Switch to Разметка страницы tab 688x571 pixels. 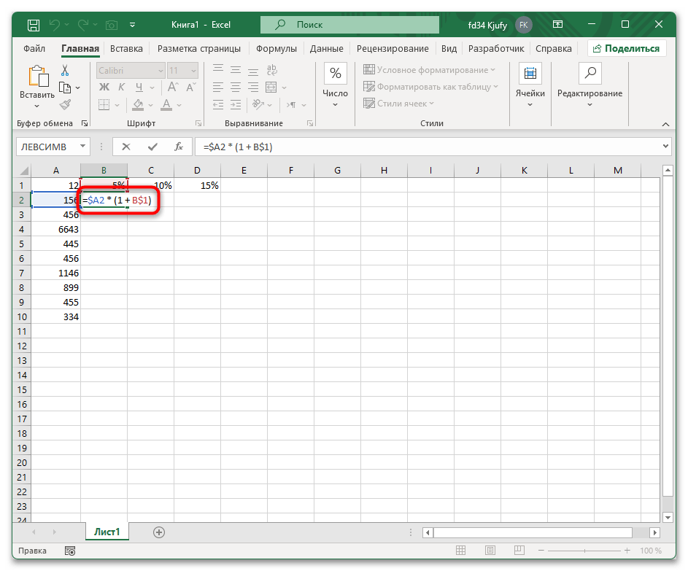click(198, 49)
